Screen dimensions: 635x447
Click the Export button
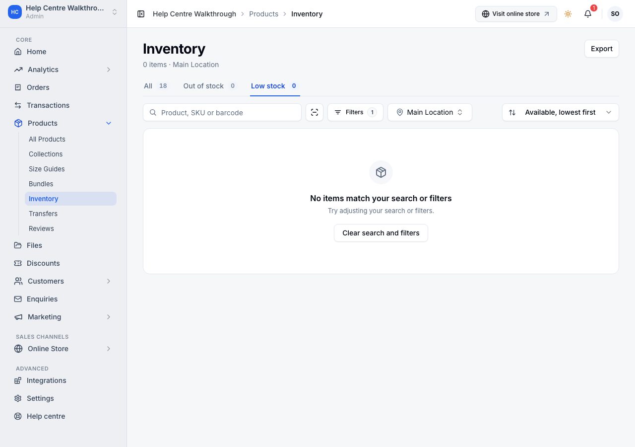[602, 49]
